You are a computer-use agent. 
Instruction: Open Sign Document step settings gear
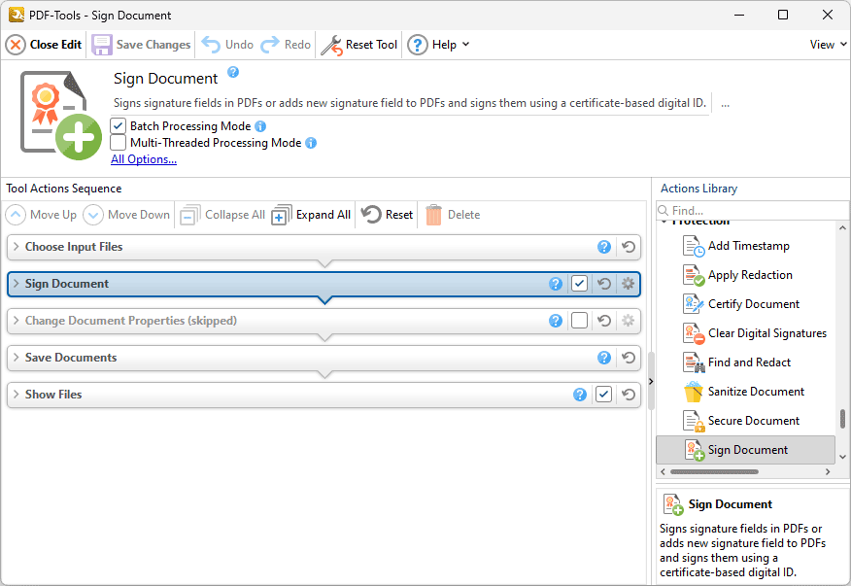pos(628,284)
